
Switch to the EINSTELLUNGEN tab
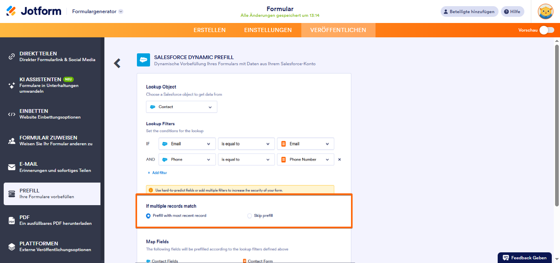pos(268,30)
